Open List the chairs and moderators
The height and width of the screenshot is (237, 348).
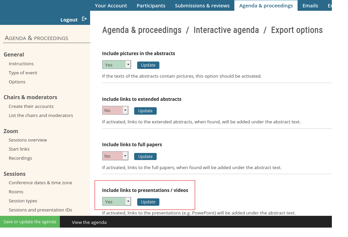click(41, 115)
